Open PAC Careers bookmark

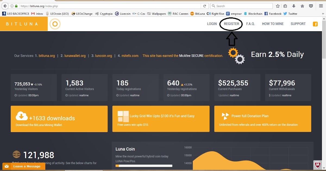pos(178,14)
